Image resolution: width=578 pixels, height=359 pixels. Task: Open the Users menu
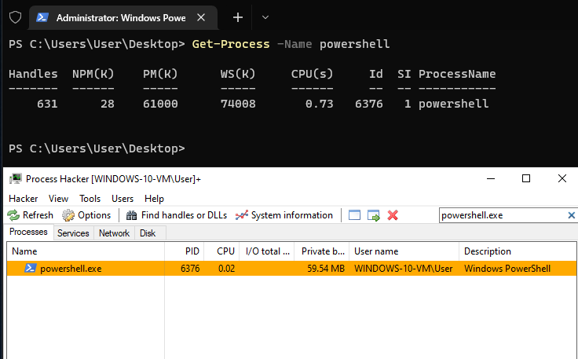click(x=123, y=199)
